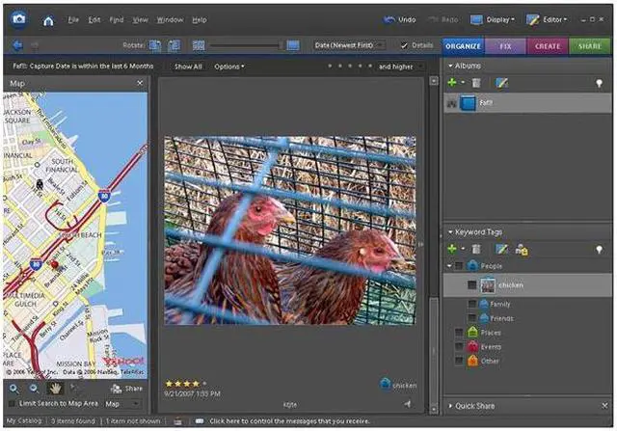Image resolution: width=617 pixels, height=431 pixels.
Task: Open the Date (Newest First) sort dropdown
Action: click(349, 45)
